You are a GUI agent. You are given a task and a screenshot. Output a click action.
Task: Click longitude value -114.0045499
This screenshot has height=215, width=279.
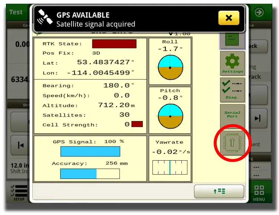pos(100,73)
